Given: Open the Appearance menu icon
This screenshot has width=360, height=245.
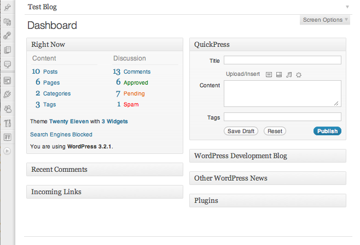Looking at the screenshot, I should [7, 81].
